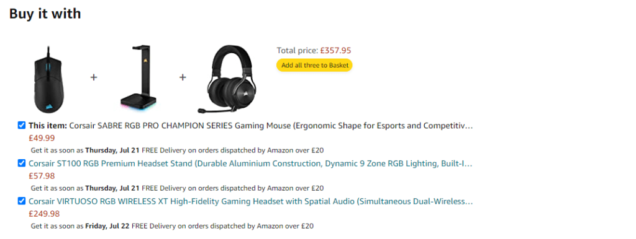Open Corsair VIRTUOSO RGB WIRELESS XT link
Viewport: 636px width, 239px height.
point(250,201)
